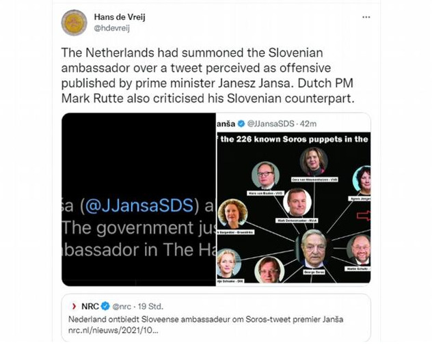Open the left black tweet screenshot image

pos(139,199)
